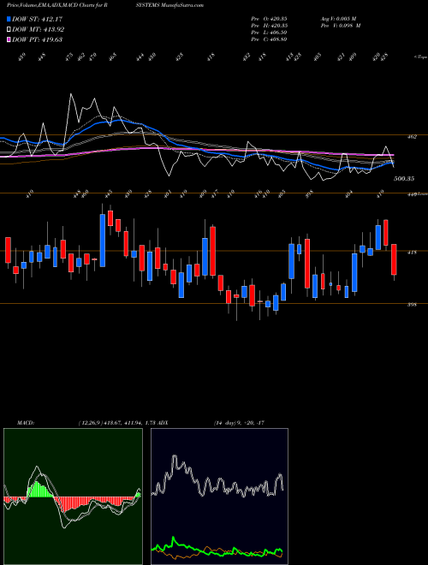Open the green MACD histogram panel
Screen dimensions: 428x565
tap(73, 497)
